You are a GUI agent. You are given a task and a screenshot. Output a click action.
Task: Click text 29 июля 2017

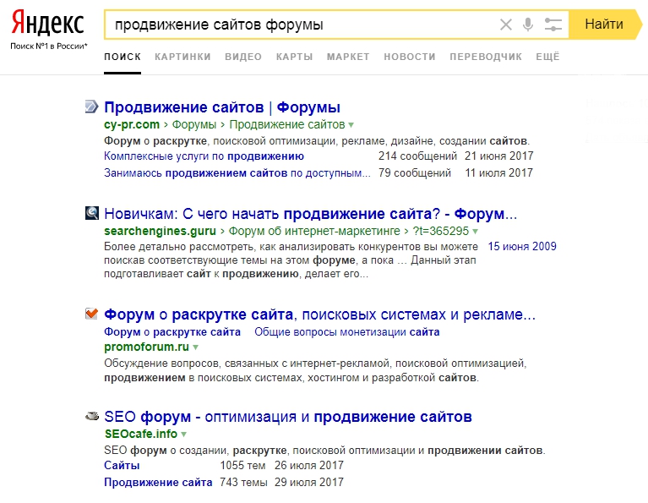309,483
